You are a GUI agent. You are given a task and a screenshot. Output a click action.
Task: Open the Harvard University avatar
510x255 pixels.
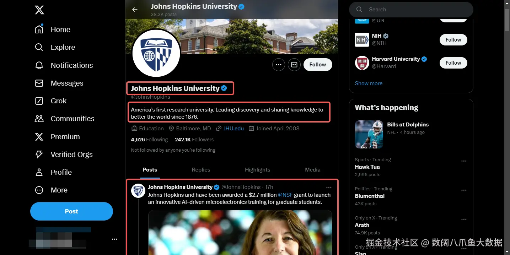[362, 63]
